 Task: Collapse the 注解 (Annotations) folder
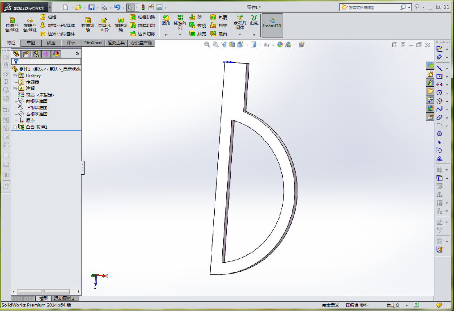point(15,88)
